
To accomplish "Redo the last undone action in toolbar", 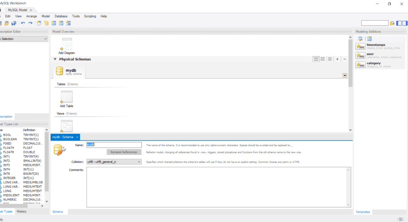I will 30,23.
